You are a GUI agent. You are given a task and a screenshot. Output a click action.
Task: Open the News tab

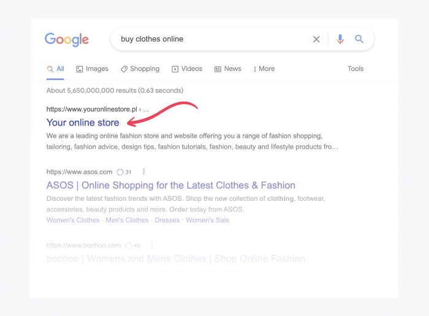(x=228, y=69)
